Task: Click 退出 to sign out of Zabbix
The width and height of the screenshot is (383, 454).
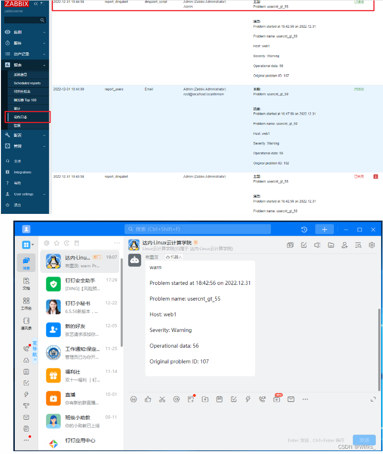Action: pos(17,205)
